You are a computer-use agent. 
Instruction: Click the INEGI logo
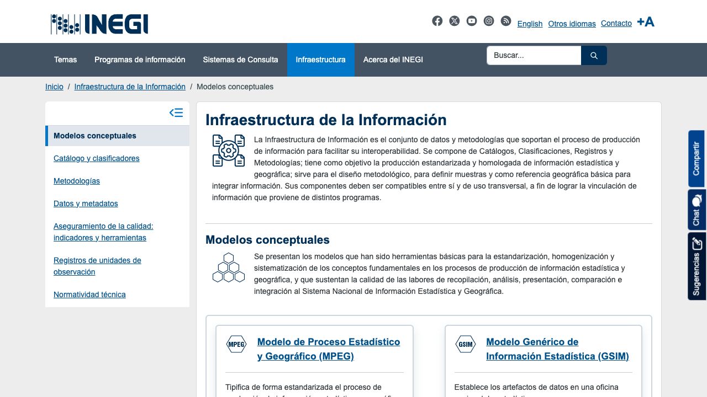click(x=99, y=24)
